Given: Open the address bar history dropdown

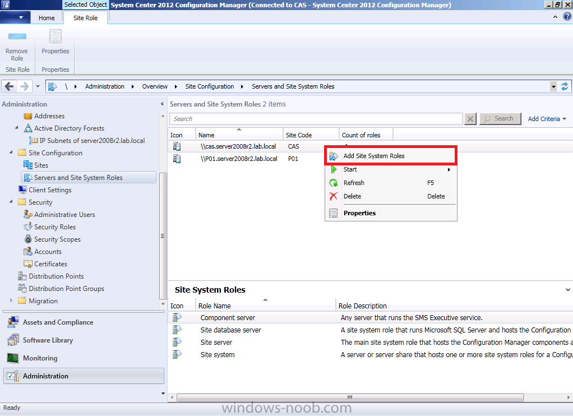Looking at the screenshot, I should click(x=553, y=87).
